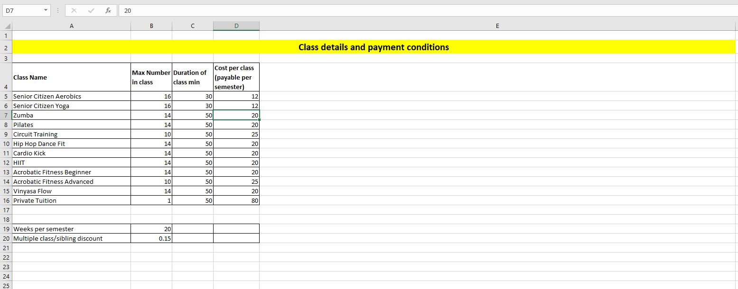
Task: Click the Cancel X icon in formula bar
Action: click(75, 10)
